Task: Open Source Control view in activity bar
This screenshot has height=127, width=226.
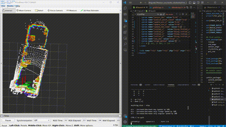Action: point(125,20)
